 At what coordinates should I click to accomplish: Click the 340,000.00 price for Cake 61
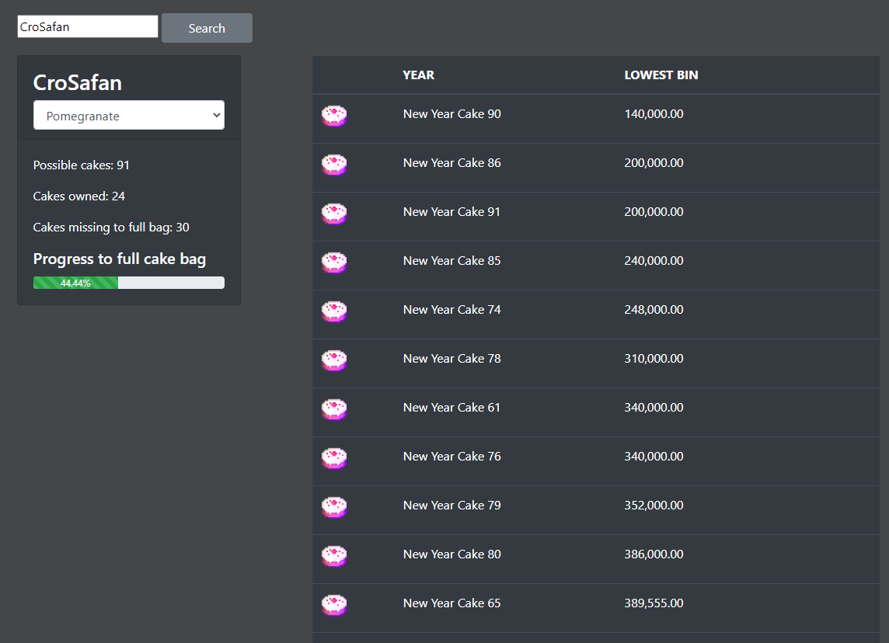(654, 408)
